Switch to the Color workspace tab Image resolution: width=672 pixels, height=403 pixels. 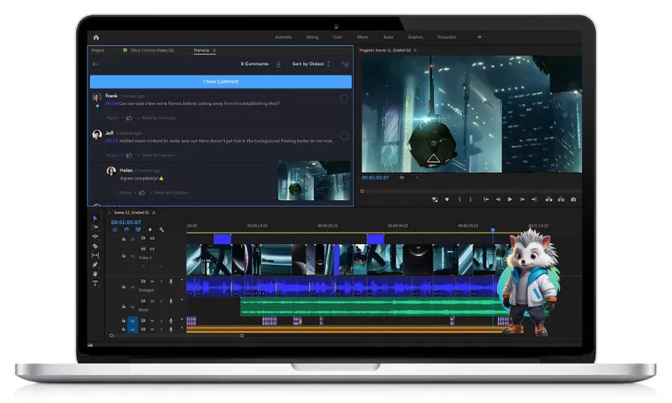337,37
